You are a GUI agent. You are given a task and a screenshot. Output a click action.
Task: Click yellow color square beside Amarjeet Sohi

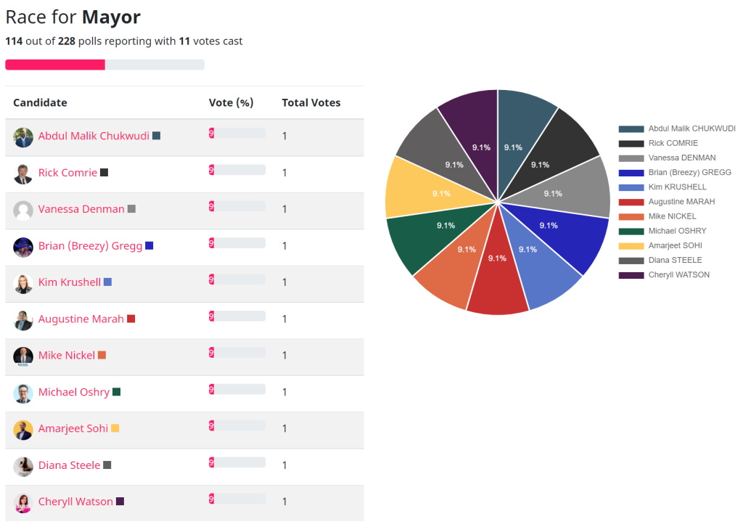pyautogui.click(x=115, y=428)
